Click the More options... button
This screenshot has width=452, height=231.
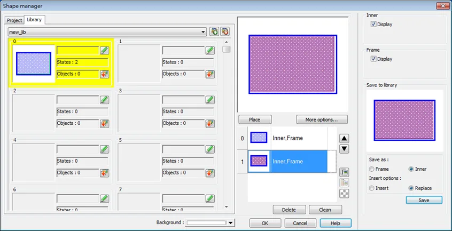pos(322,120)
